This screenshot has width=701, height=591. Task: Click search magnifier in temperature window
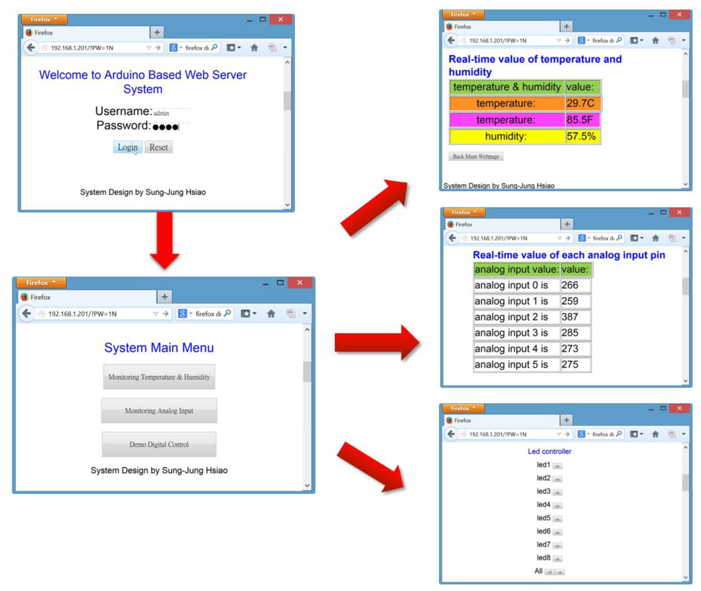pos(619,40)
